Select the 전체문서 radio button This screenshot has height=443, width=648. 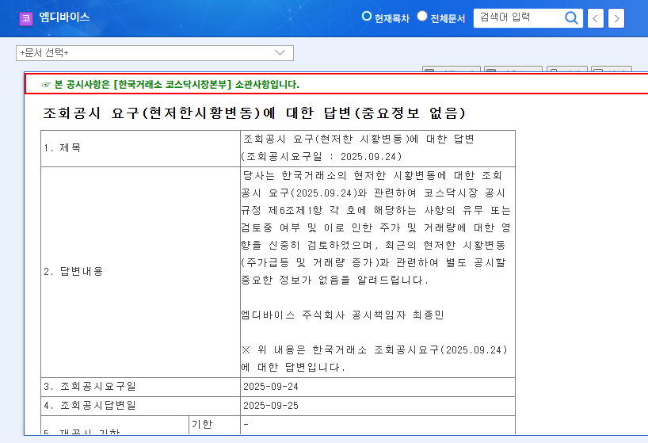coord(422,16)
